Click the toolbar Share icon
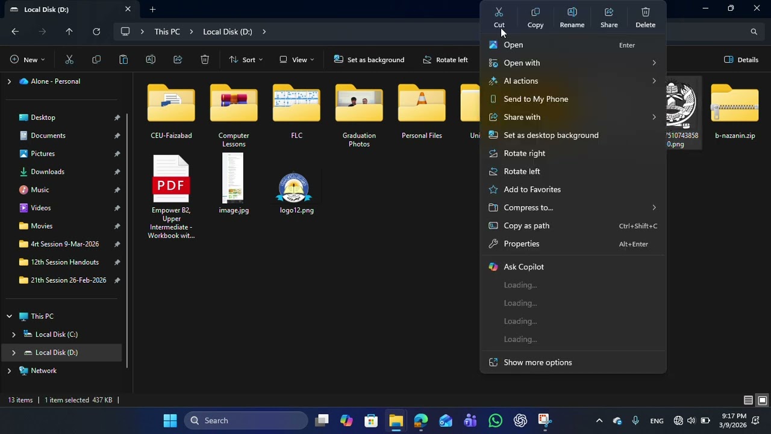Viewport: 771px width, 434px height. click(x=178, y=60)
